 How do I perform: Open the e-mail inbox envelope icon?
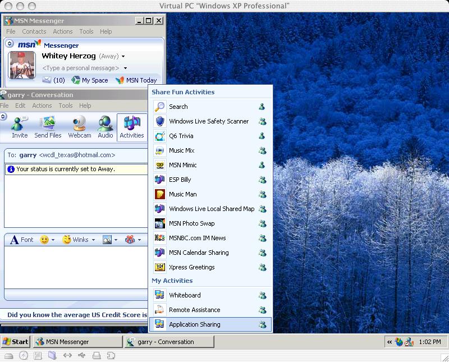tap(47, 80)
